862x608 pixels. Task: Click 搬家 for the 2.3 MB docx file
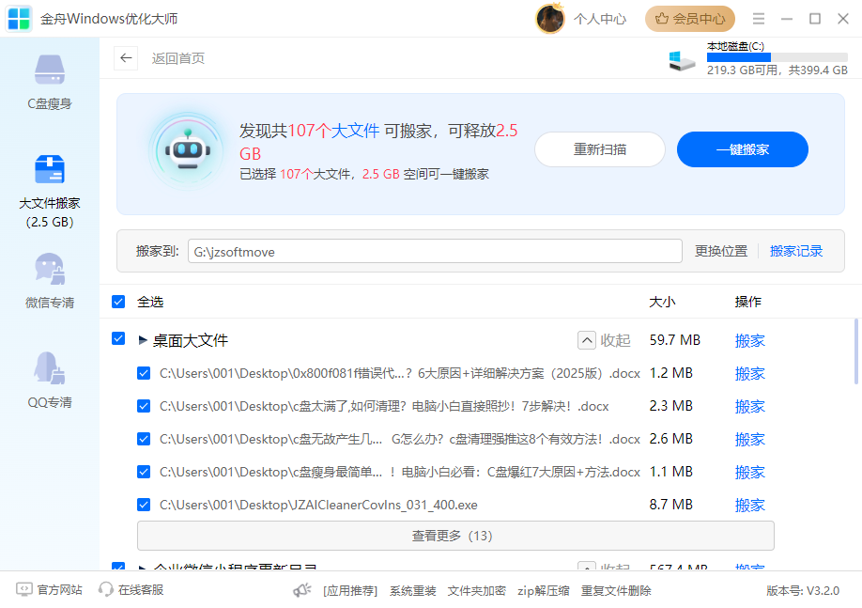coord(750,407)
